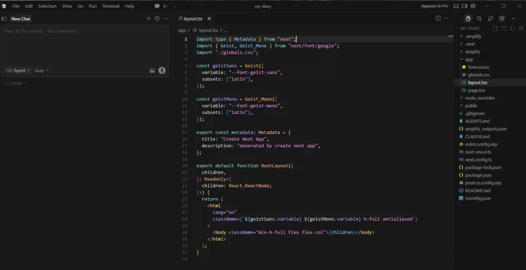Click Upgrade to Pro
Viewport: 526px width, 270px height.
[435, 6]
